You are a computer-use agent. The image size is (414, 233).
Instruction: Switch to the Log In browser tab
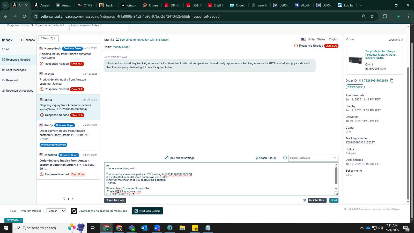346,5
